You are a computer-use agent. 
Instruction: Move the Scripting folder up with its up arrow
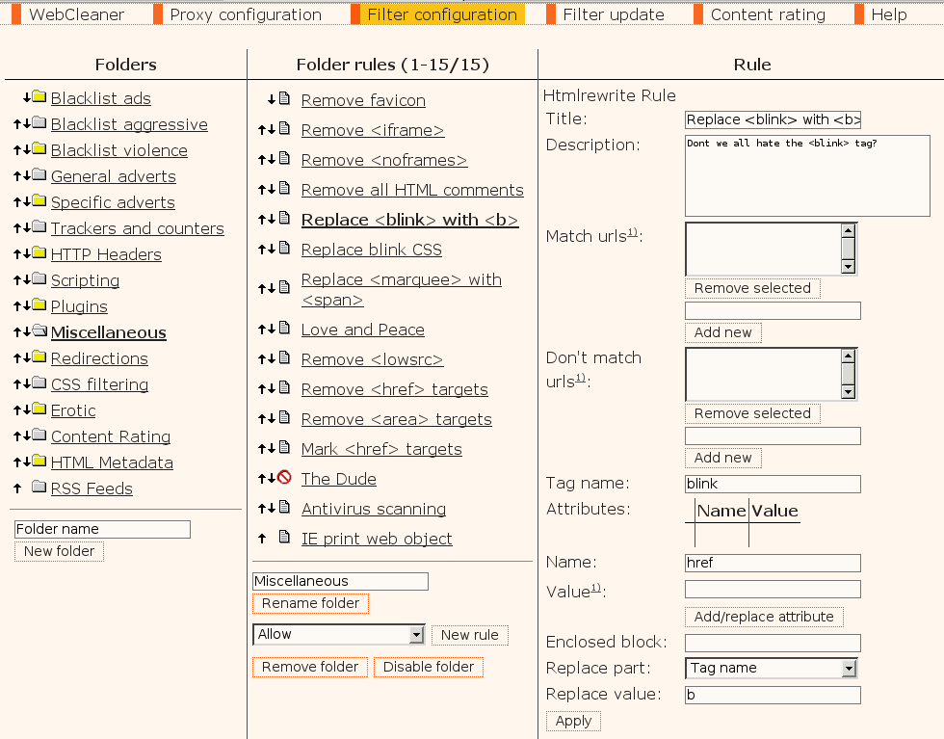pos(17,280)
